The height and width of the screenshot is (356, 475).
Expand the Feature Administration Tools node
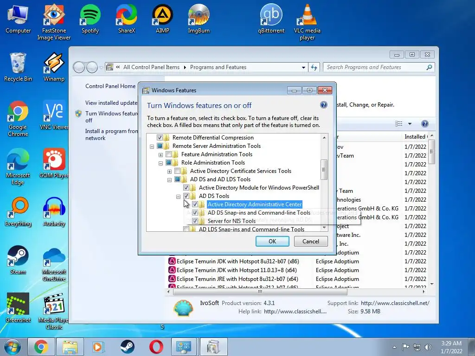pyautogui.click(x=160, y=155)
